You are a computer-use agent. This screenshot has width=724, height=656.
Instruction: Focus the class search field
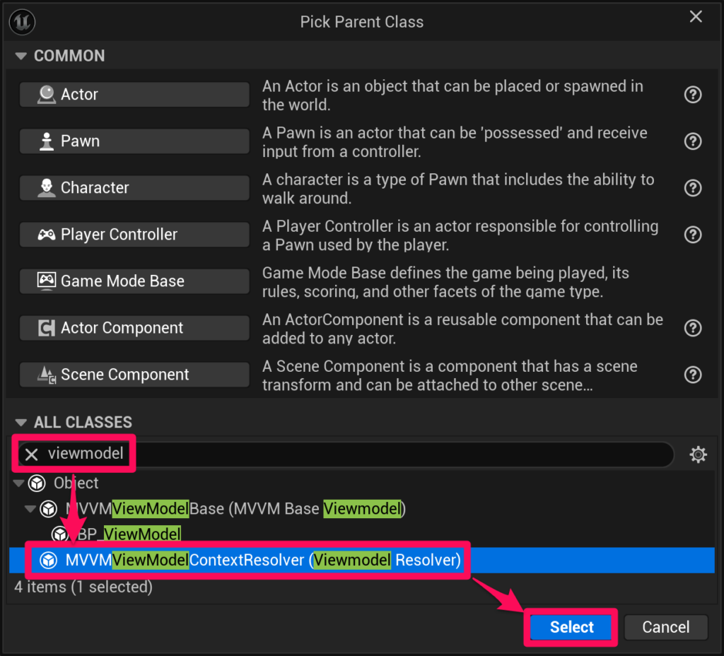(x=396, y=455)
